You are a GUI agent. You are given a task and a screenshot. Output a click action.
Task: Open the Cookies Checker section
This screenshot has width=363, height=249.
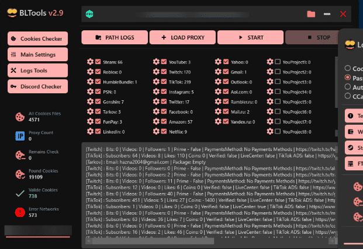38,38
